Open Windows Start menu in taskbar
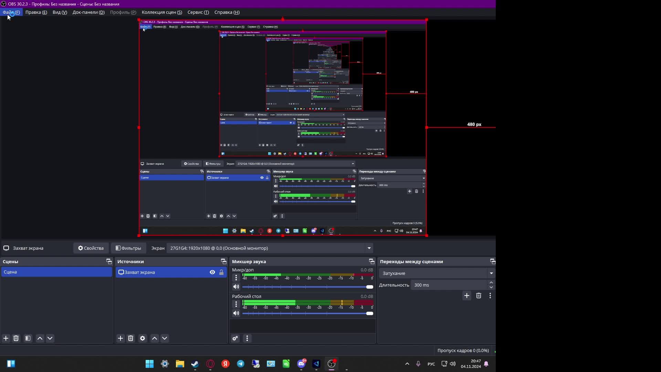Image resolution: width=661 pixels, height=372 pixels. pyautogui.click(x=150, y=364)
